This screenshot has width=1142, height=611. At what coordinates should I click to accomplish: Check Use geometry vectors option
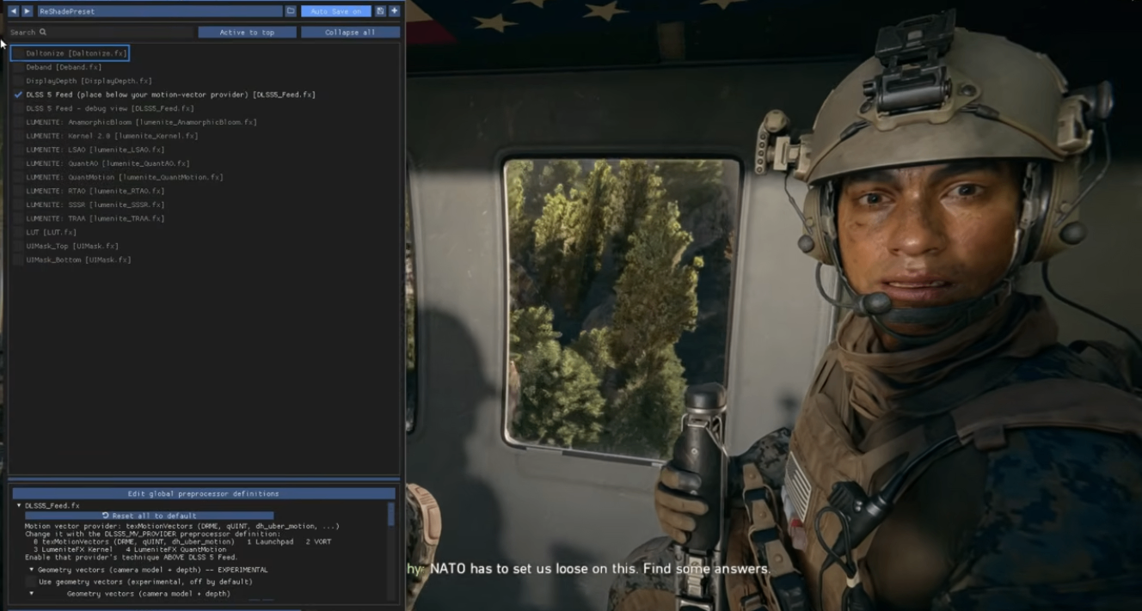coord(31,582)
